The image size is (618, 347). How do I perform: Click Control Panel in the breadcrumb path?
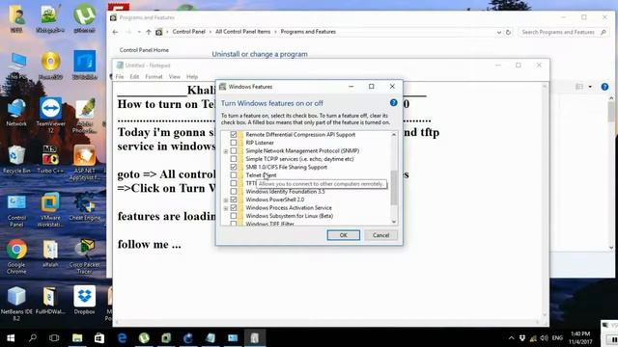click(189, 32)
